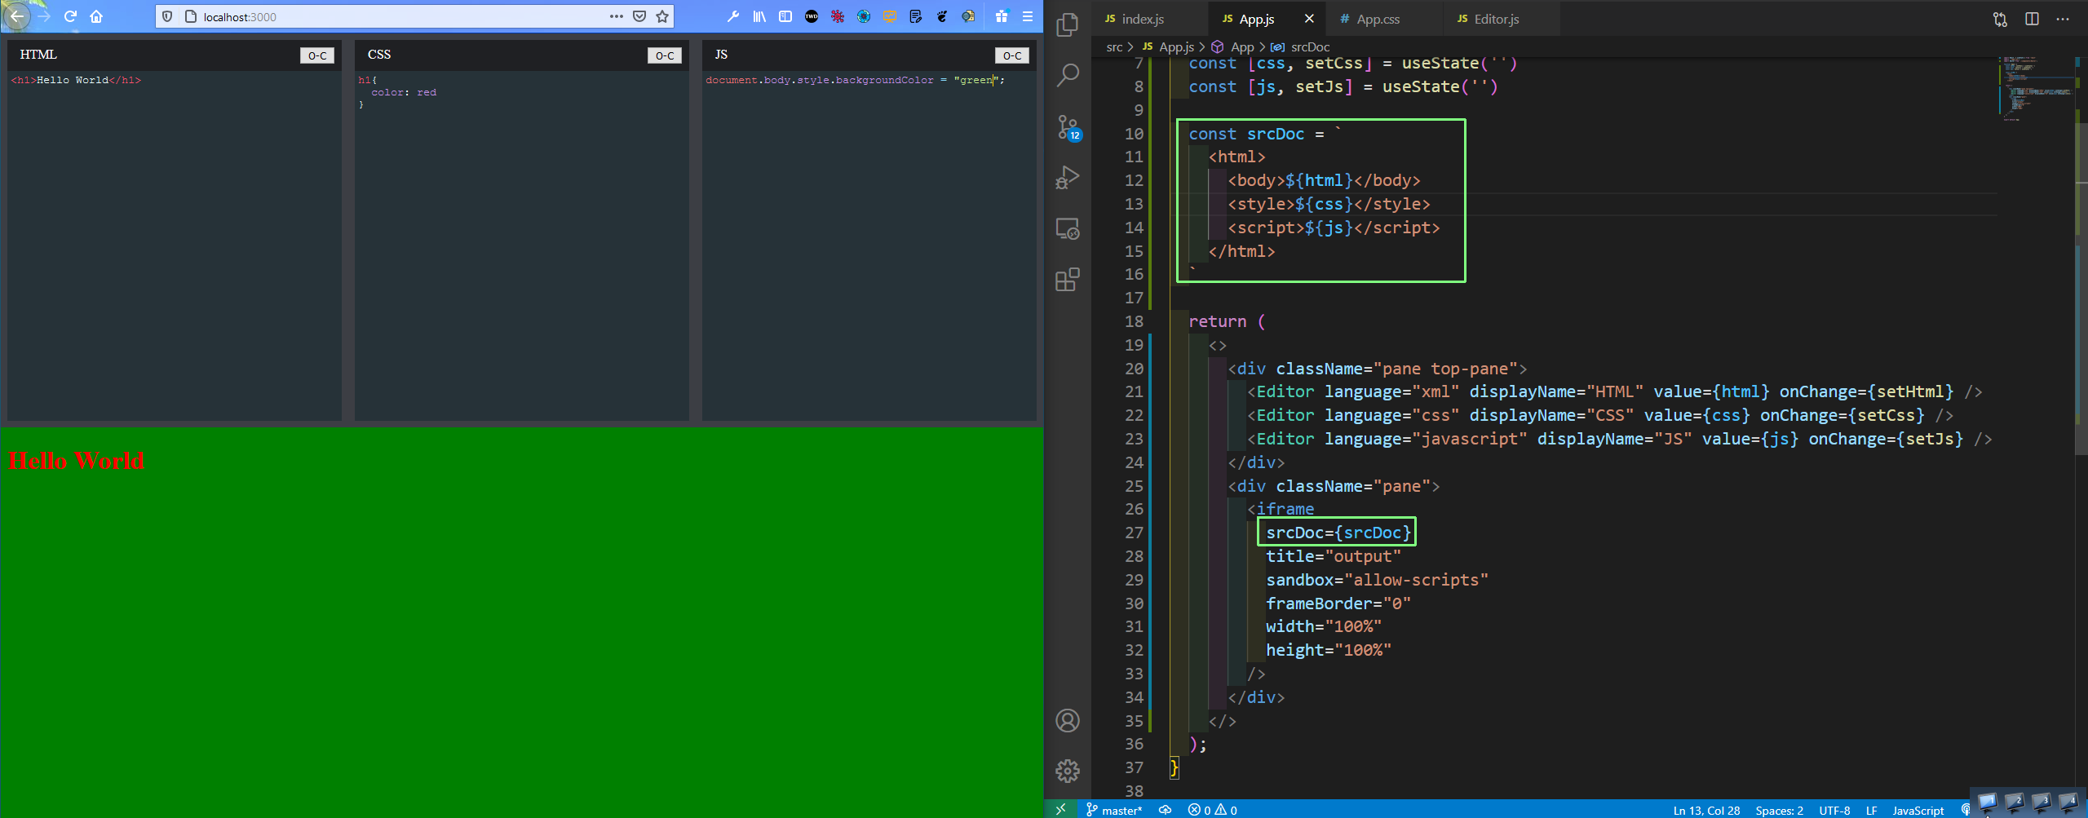Change end of line sequence LF
Screen dimensions: 2088x818
pyautogui.click(x=1871, y=810)
